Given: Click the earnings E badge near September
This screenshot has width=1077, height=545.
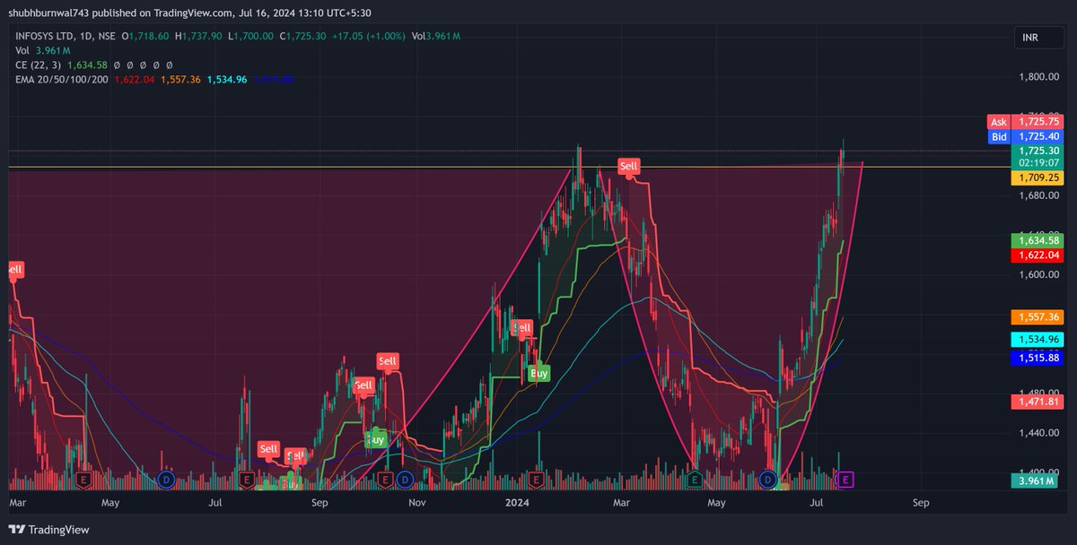Looking at the screenshot, I should coord(388,480).
